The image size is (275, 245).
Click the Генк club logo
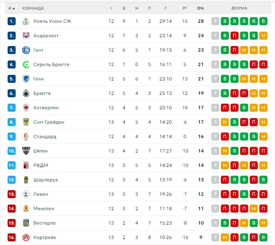point(26,79)
